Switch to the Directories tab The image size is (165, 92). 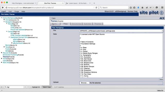tap(76, 24)
